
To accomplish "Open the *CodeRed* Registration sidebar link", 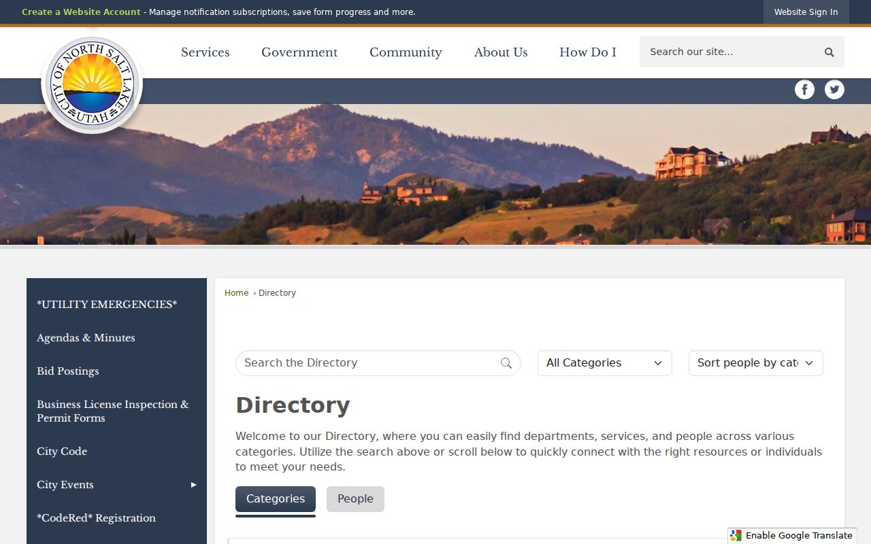I will tap(116, 518).
